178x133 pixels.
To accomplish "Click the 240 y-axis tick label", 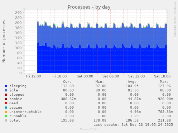I will pos(18,13).
